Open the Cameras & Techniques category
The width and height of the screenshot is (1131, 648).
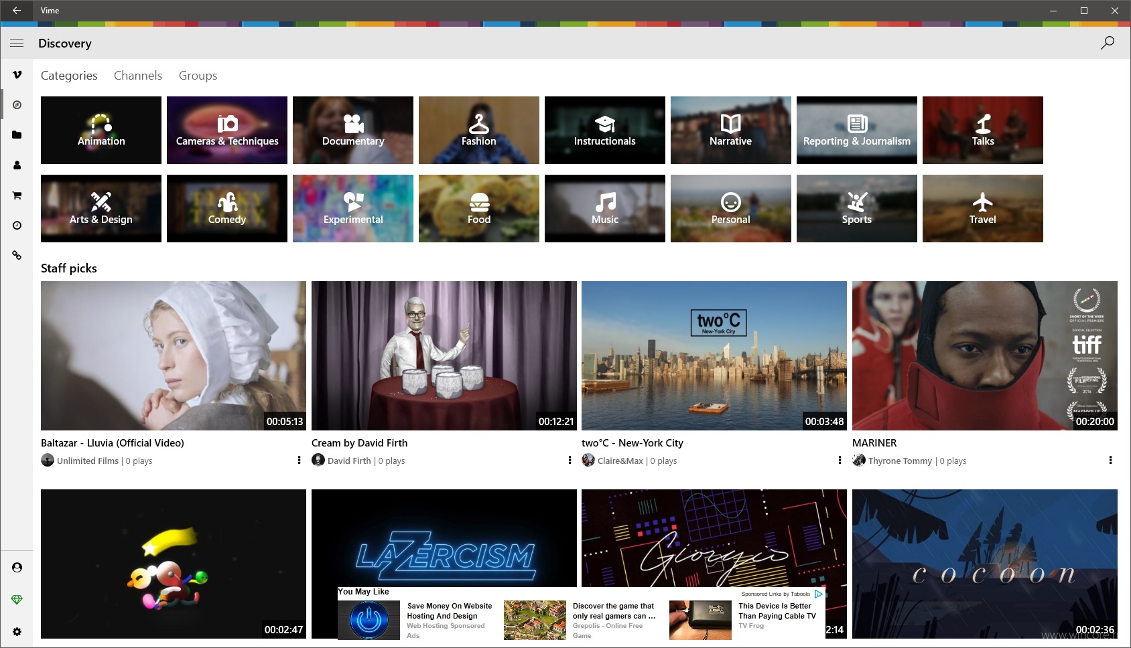click(227, 130)
